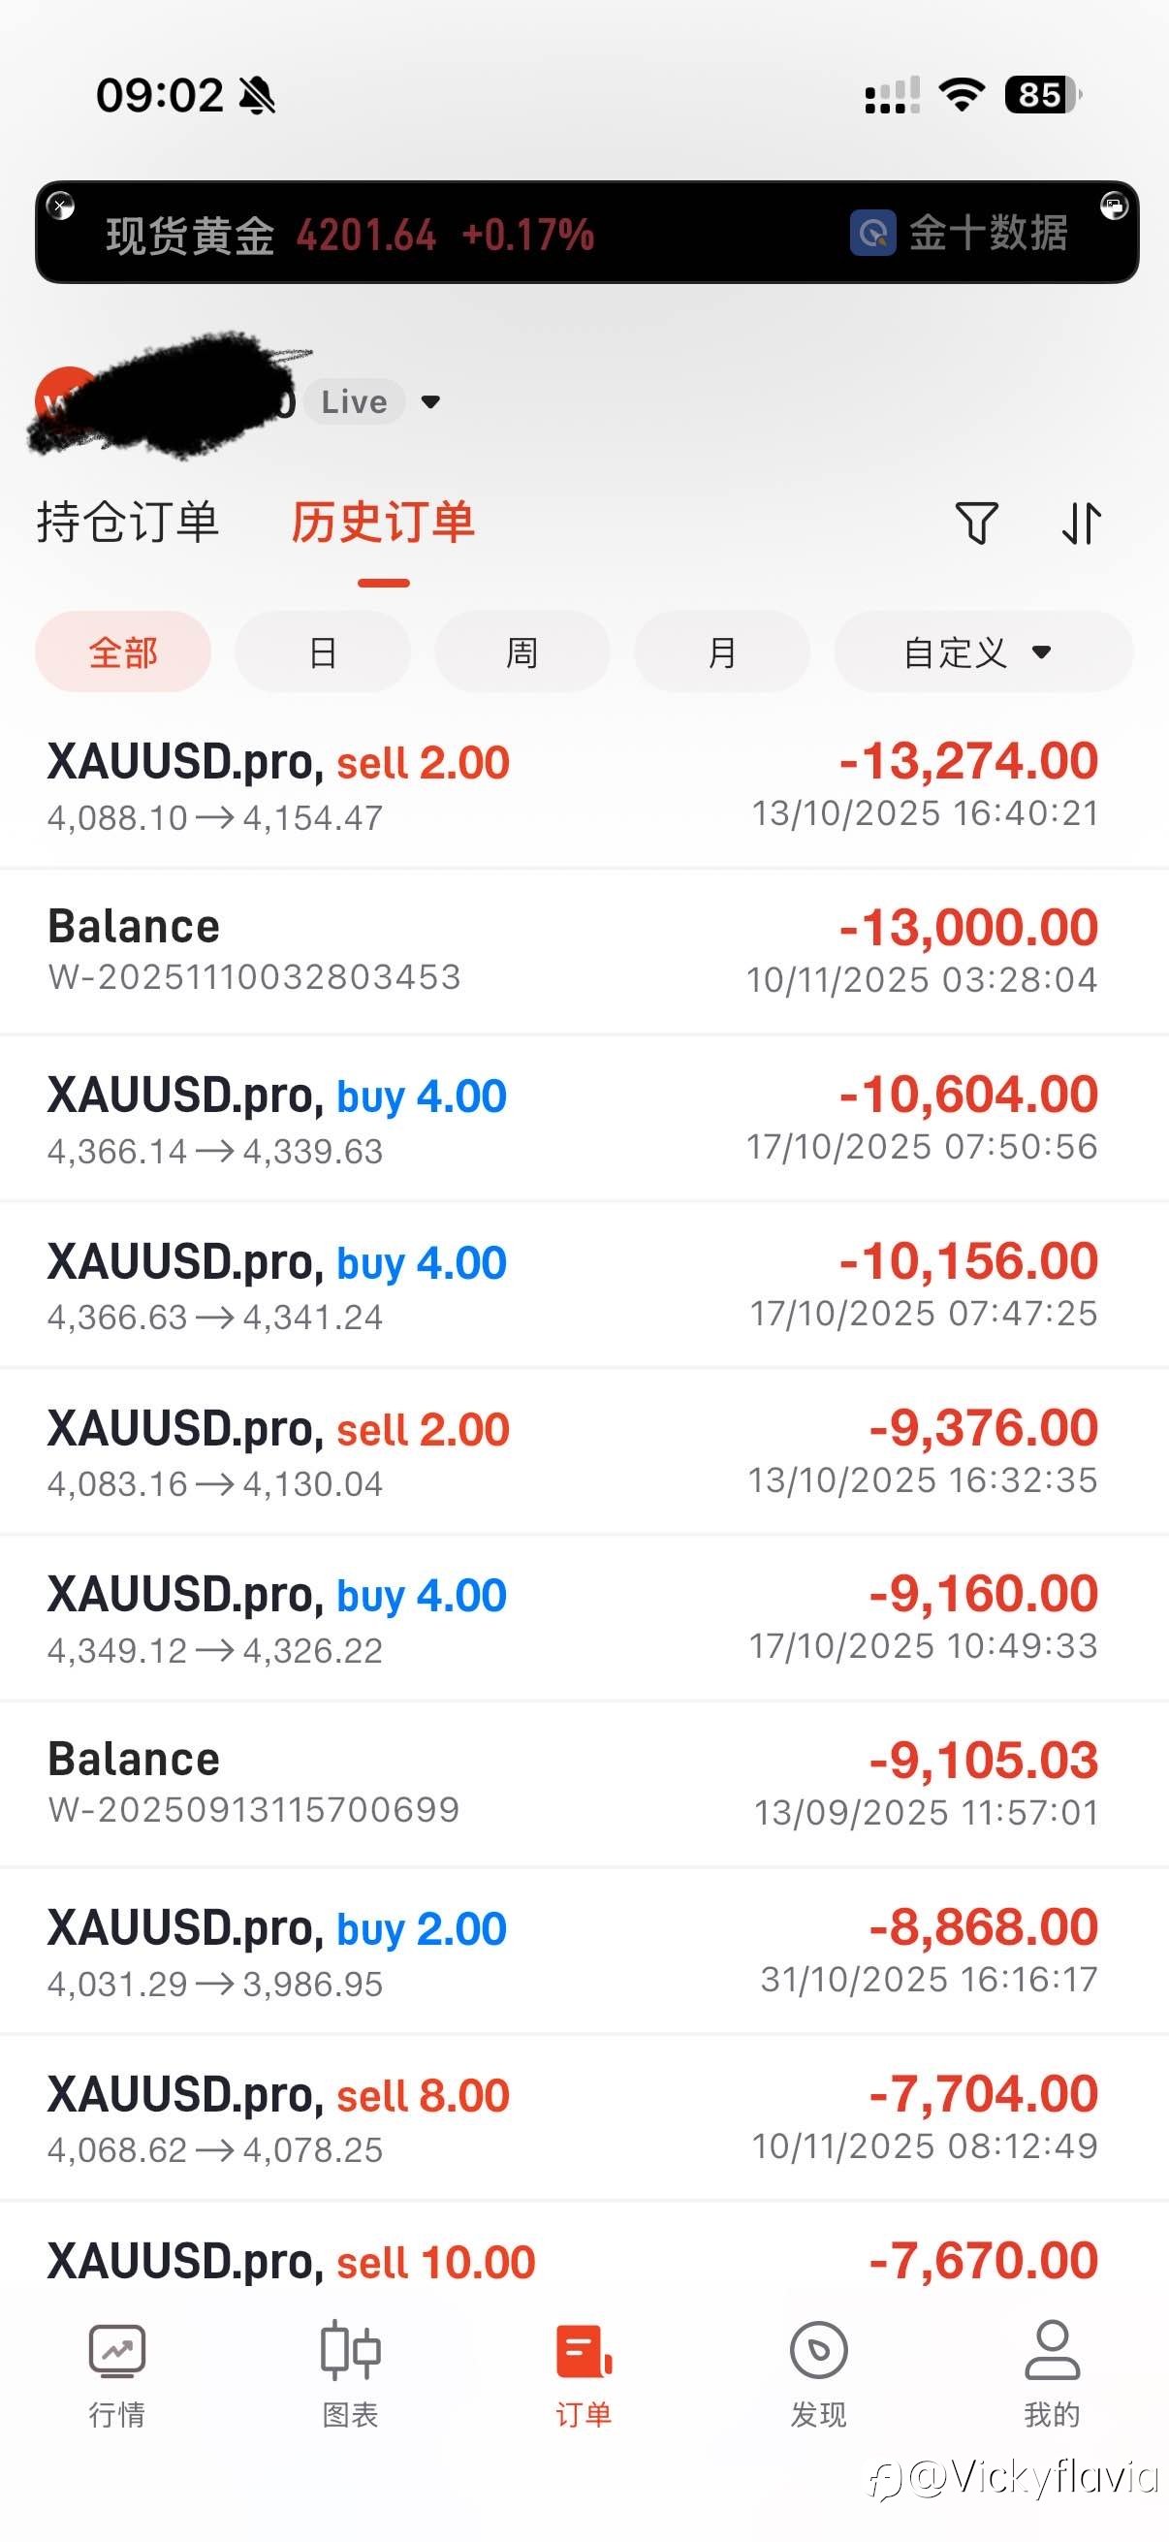Expand the Live account switcher arrow

click(430, 401)
